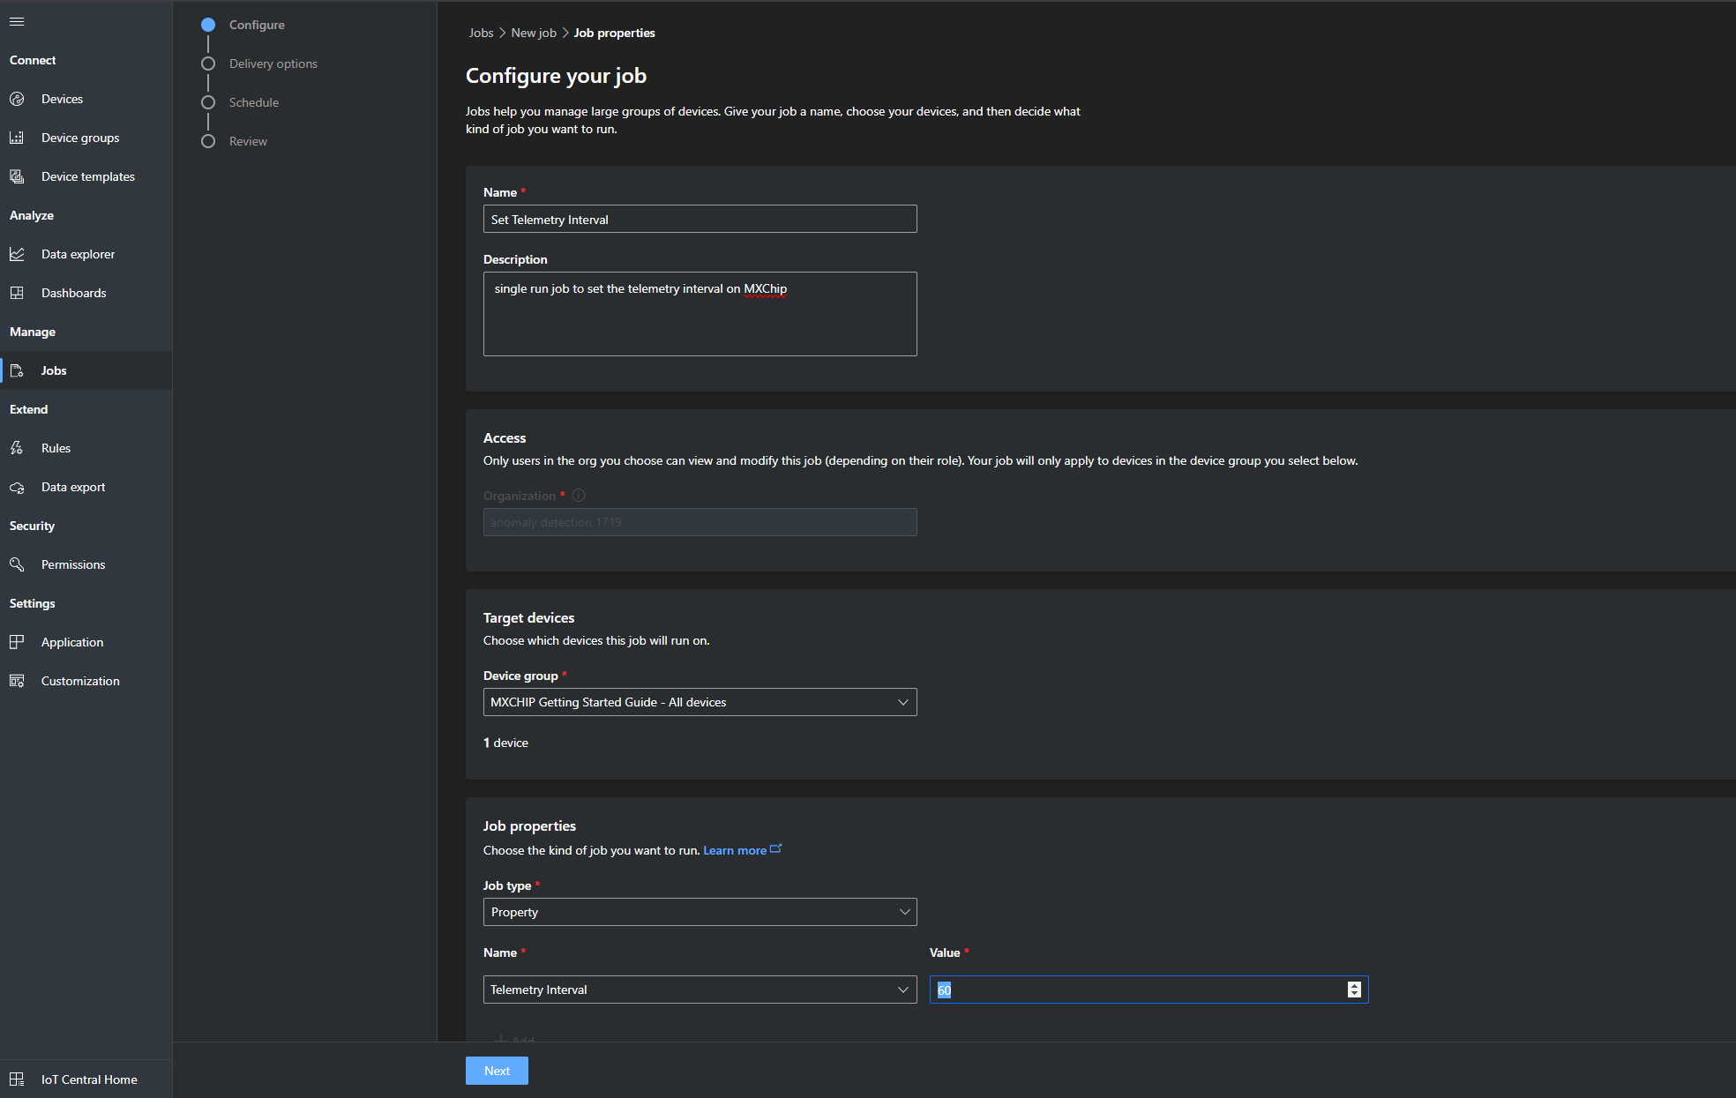
Task: Toggle the hamburger navigation menu
Action: tap(17, 22)
